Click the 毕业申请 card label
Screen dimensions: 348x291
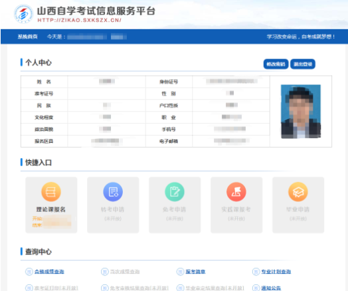(298, 209)
